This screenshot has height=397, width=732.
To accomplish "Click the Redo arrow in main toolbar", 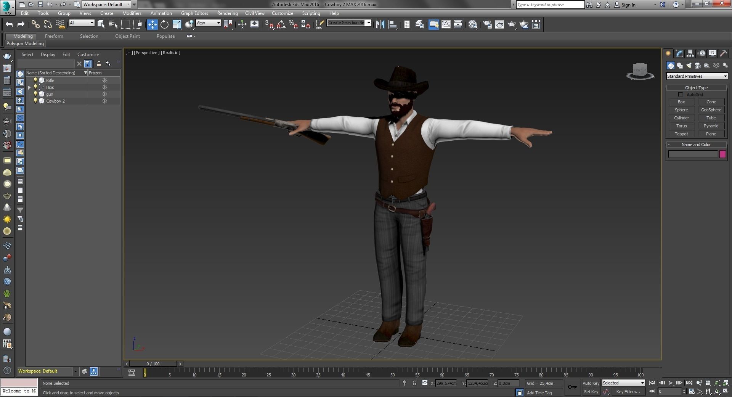I will (x=21, y=24).
